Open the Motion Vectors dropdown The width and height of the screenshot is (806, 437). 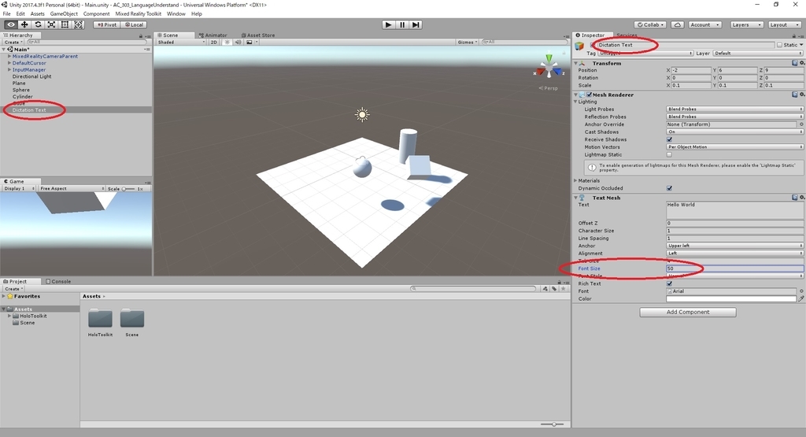coord(734,147)
